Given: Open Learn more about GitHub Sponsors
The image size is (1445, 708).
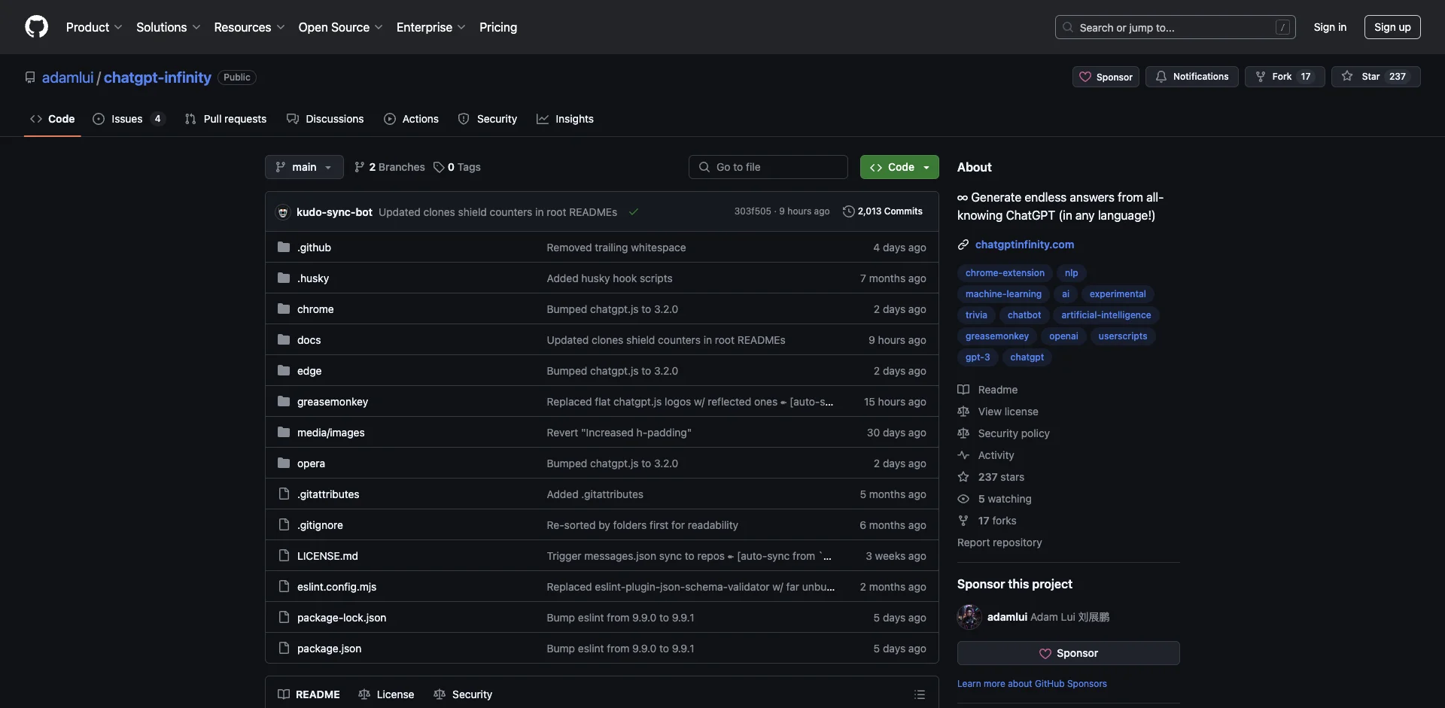Looking at the screenshot, I should coord(1032,684).
